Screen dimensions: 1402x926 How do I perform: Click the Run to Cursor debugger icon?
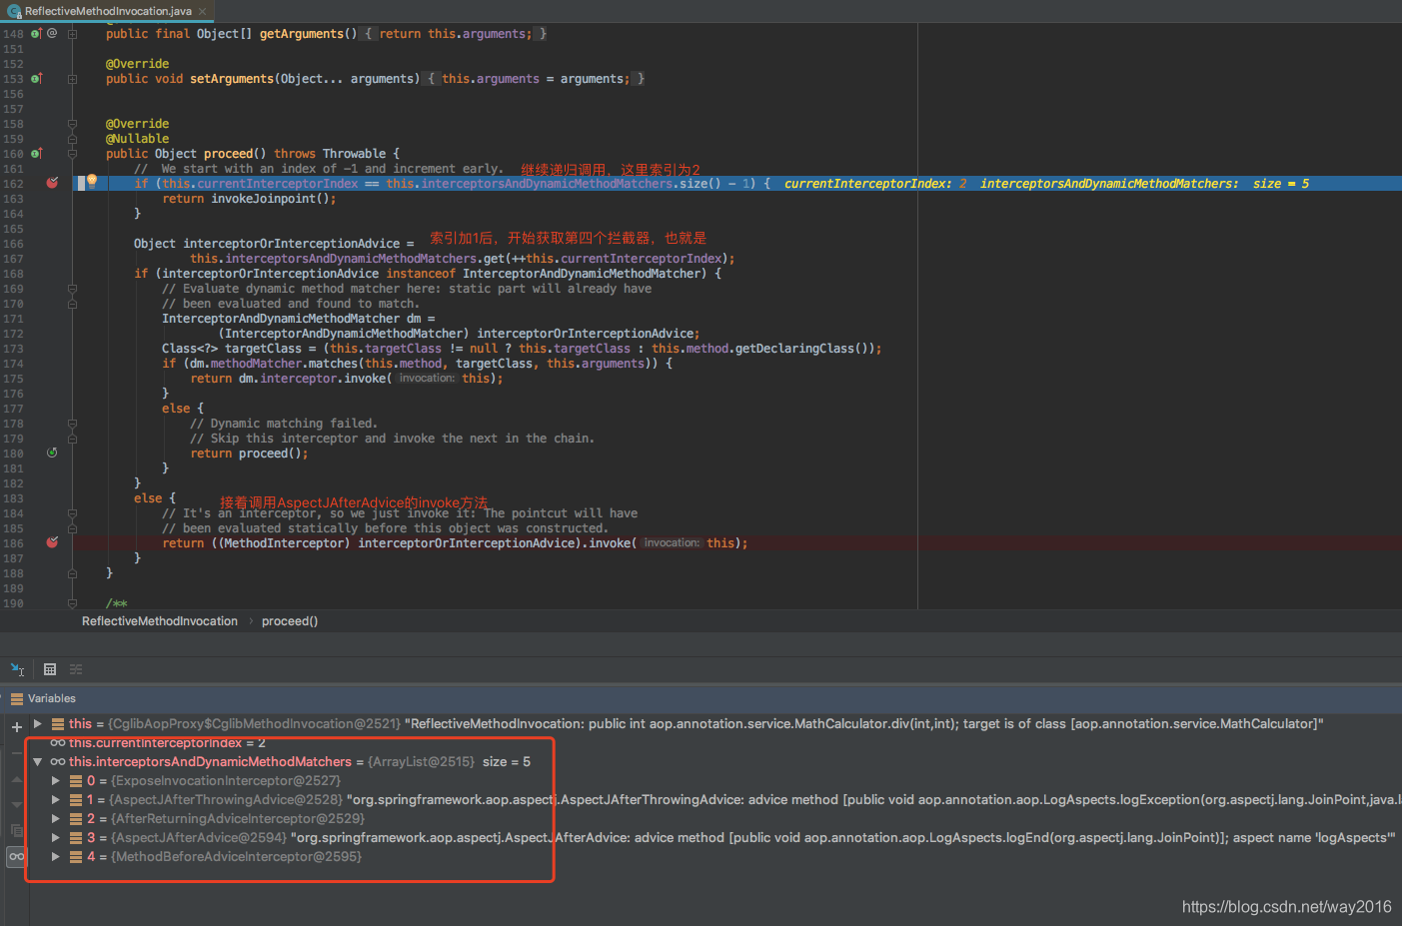point(17,669)
